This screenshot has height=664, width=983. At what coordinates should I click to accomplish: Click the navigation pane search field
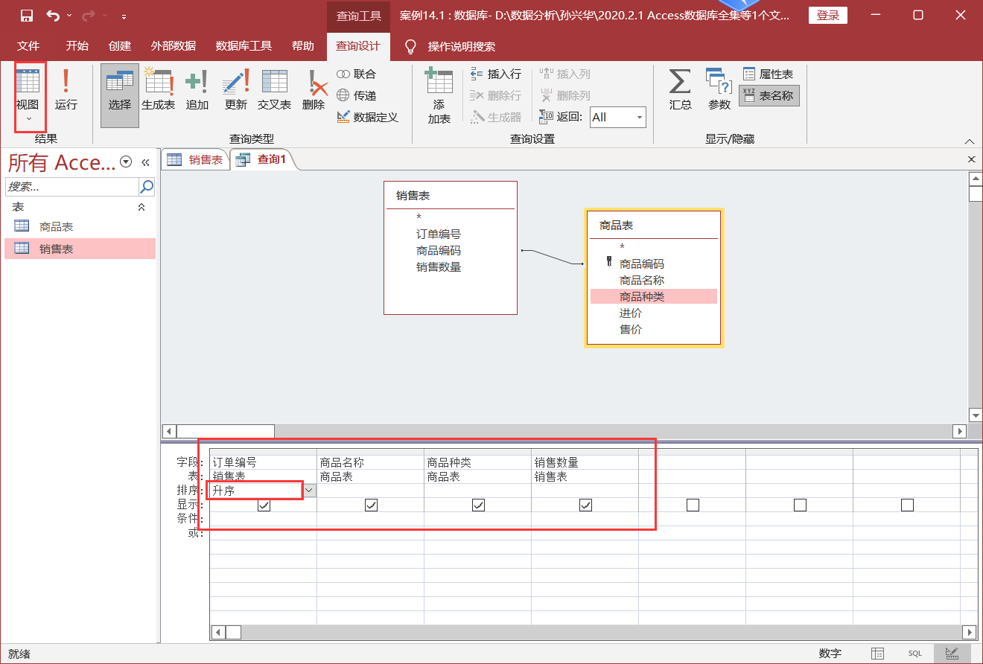pos(72,186)
